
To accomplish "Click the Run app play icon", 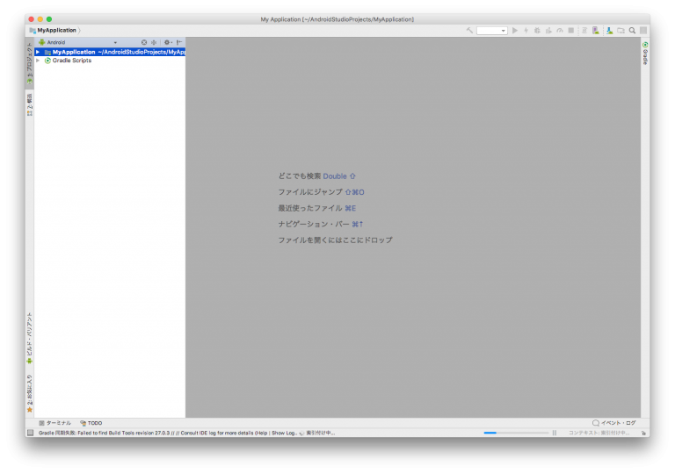I will tap(515, 31).
